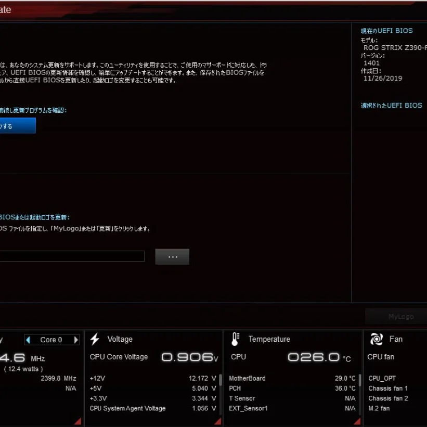Open the BIOS file browse button with three dots
The image size is (427, 427).
point(172,256)
